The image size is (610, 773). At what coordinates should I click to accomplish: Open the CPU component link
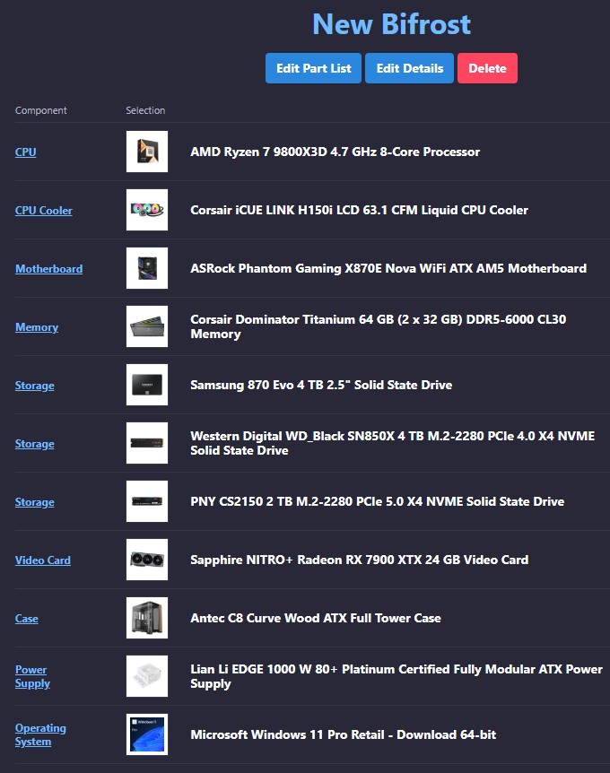tap(26, 152)
